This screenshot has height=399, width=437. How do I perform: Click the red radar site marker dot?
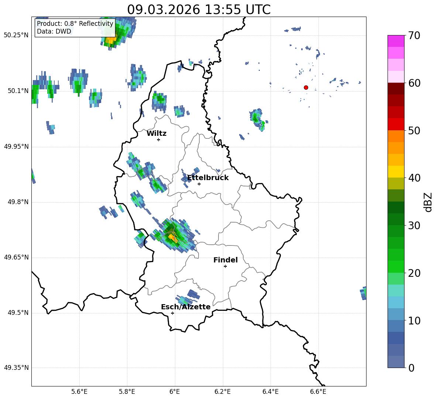tap(306, 87)
